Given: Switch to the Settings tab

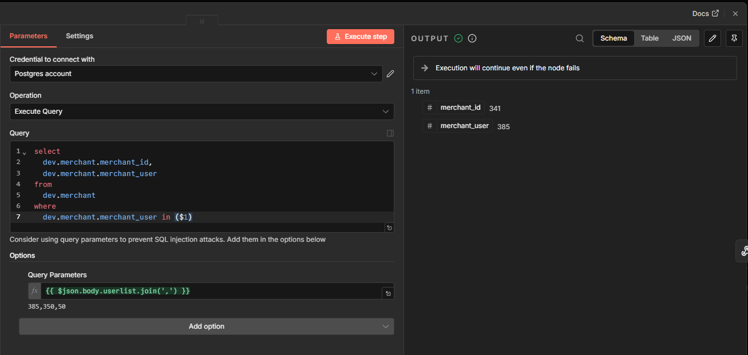Looking at the screenshot, I should coord(80,36).
